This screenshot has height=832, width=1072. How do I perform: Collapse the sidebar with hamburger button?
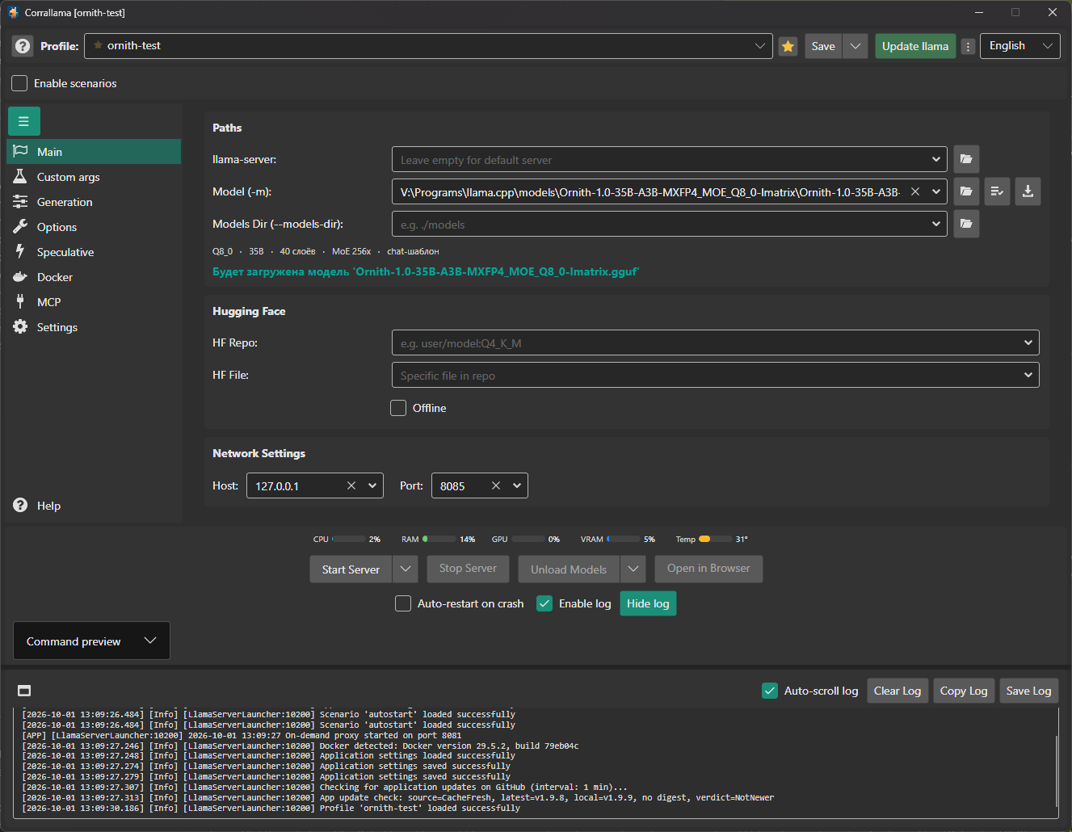[x=24, y=121]
